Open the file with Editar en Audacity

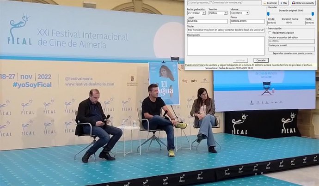303,3
